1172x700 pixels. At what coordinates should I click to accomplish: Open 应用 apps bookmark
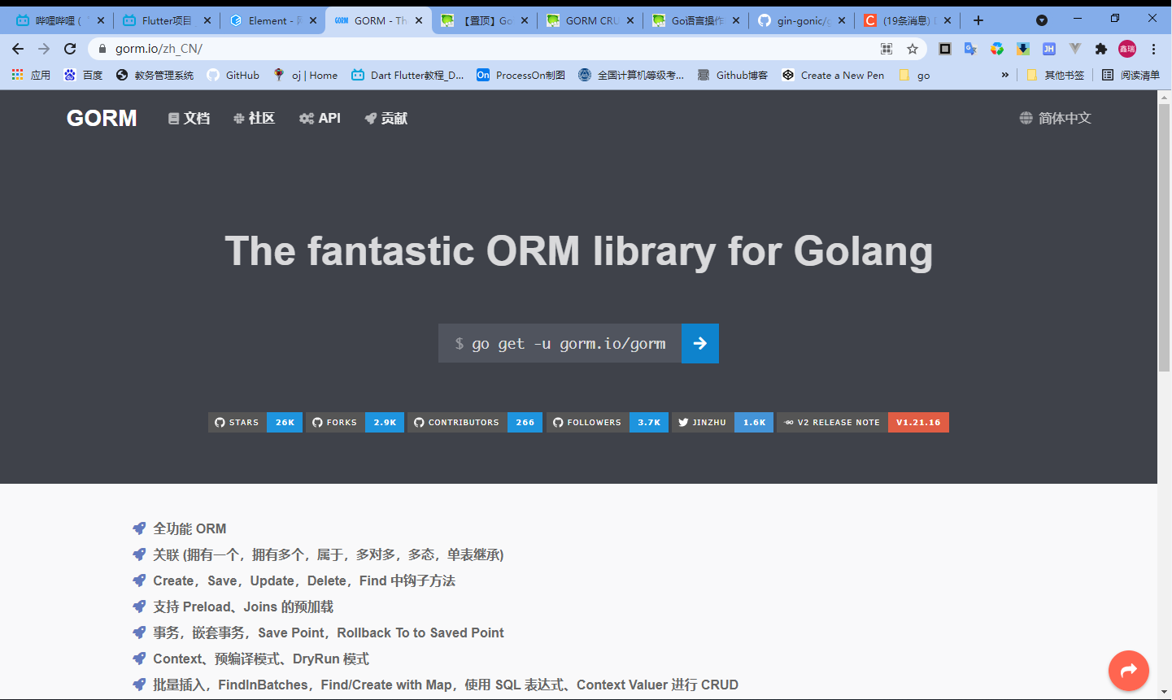(31, 75)
